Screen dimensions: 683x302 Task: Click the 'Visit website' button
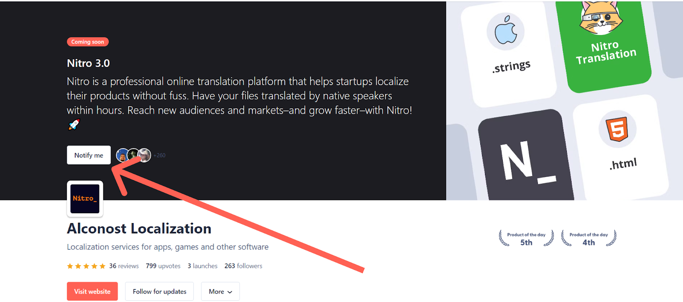pyautogui.click(x=92, y=291)
